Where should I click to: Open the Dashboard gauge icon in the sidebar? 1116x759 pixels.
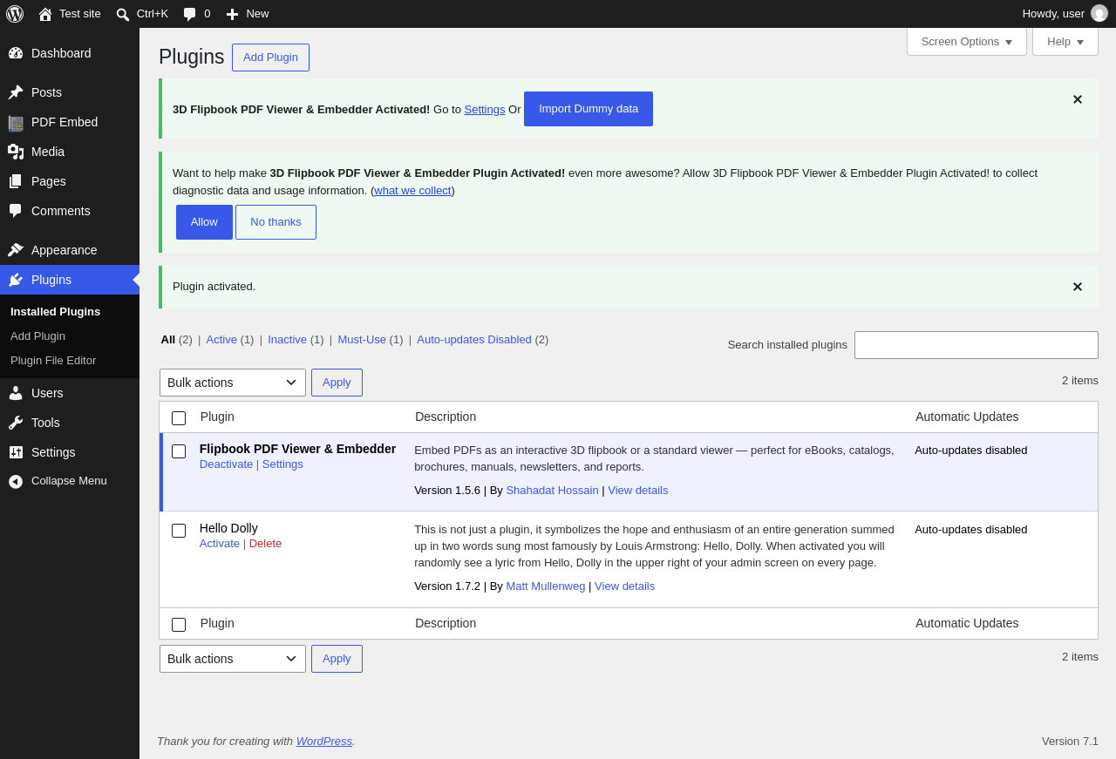coord(16,53)
